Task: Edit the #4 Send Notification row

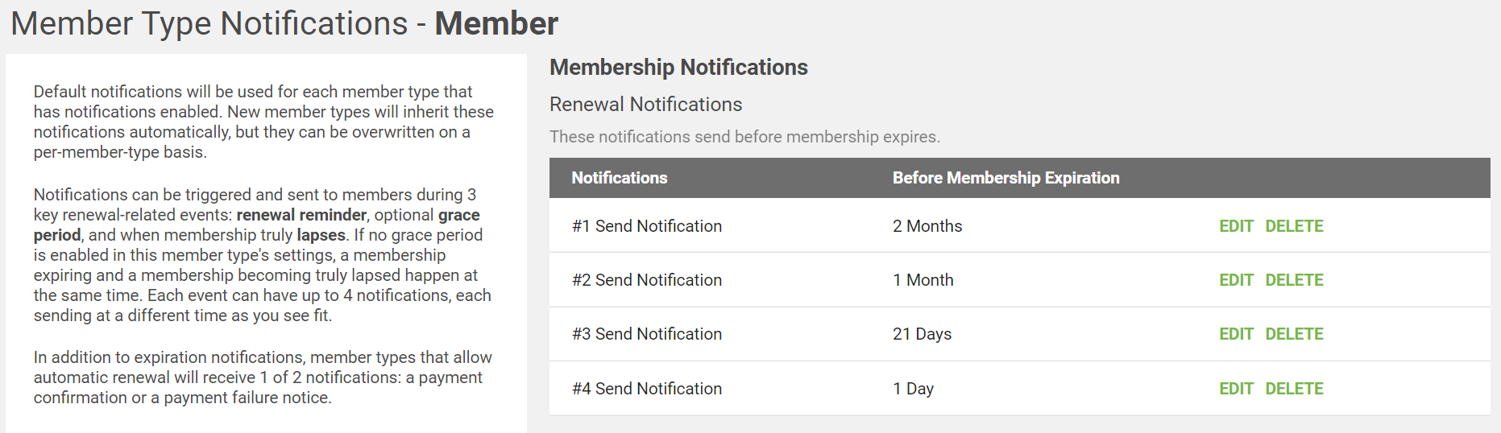Action: [x=1236, y=389]
